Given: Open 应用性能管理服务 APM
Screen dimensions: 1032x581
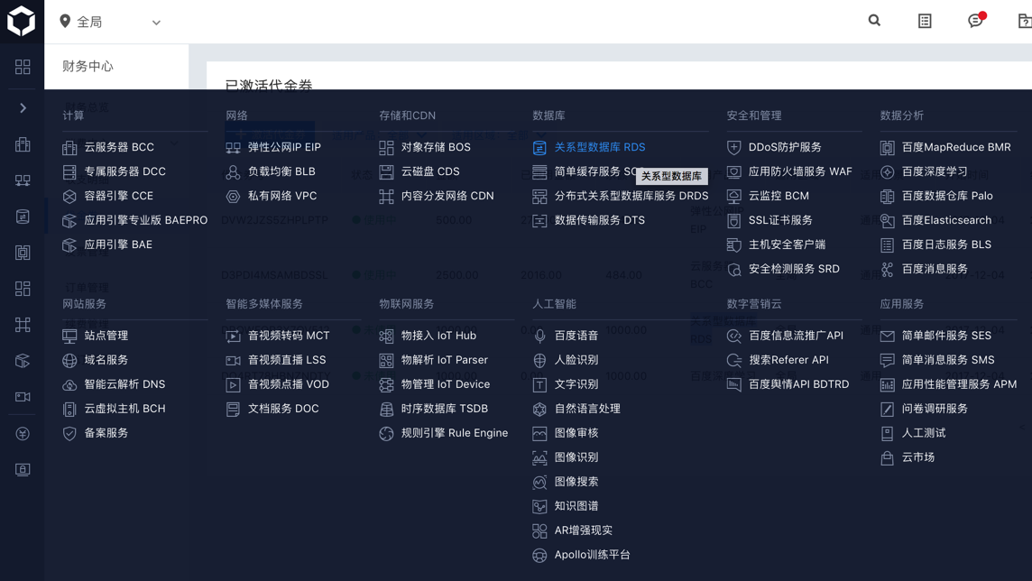Looking at the screenshot, I should 959,383.
